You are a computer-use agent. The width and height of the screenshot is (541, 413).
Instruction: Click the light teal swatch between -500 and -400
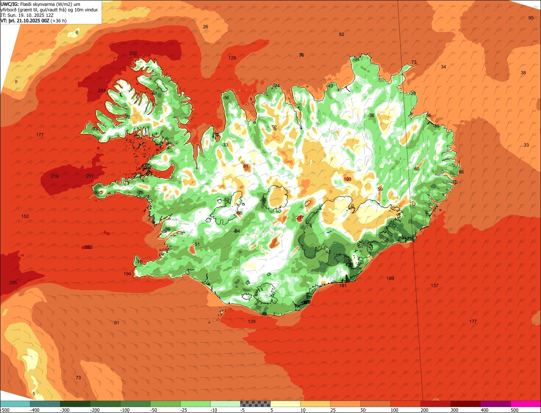tap(15, 404)
